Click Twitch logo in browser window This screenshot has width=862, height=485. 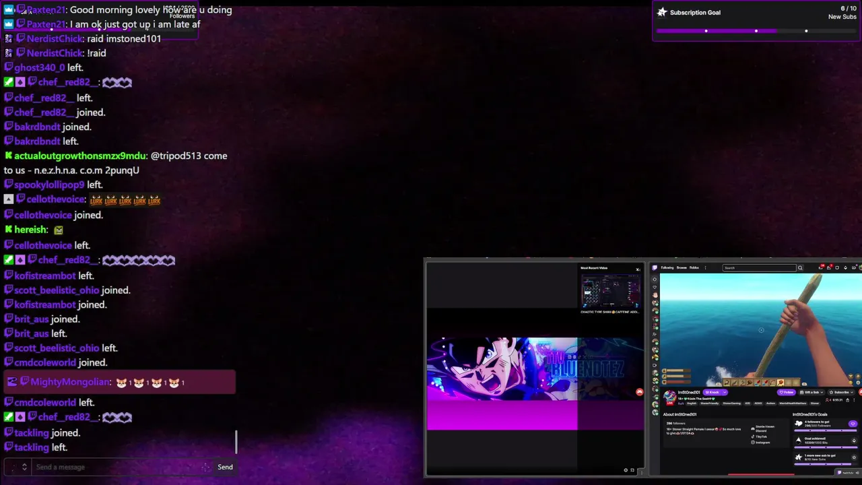click(x=655, y=267)
